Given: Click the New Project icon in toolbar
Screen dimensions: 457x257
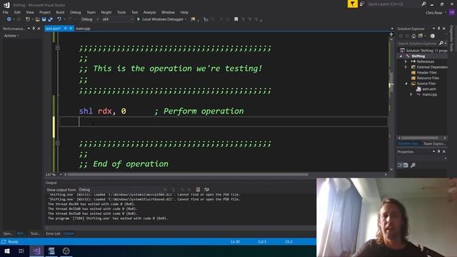Looking at the screenshot, I should pyautogui.click(x=28, y=19).
